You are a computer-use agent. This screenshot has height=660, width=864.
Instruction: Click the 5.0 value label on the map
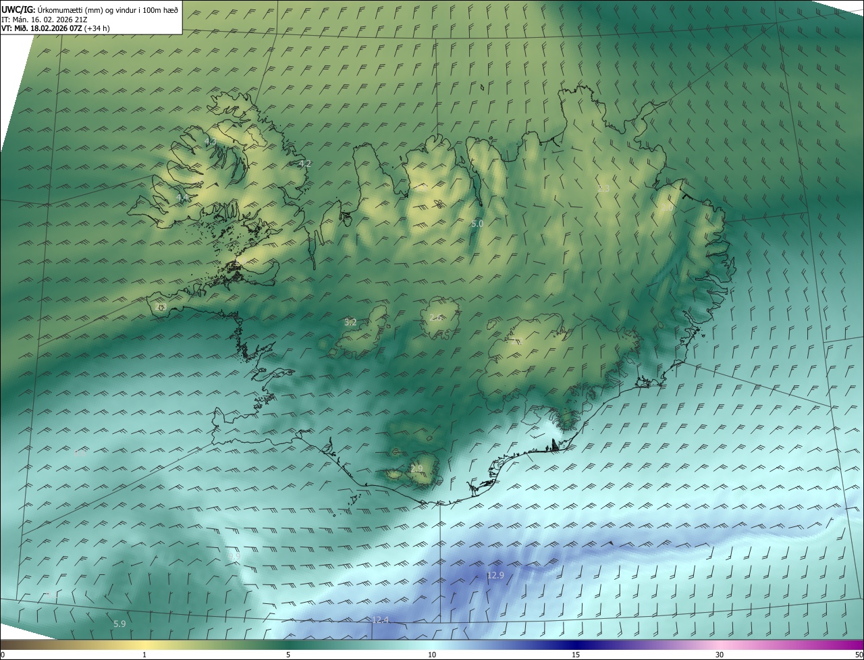pyautogui.click(x=477, y=223)
